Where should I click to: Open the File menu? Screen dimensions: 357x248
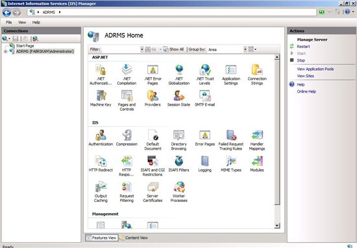9,22
